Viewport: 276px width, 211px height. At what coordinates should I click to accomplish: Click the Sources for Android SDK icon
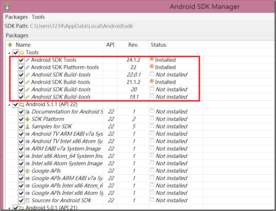pyautogui.click(x=28, y=200)
